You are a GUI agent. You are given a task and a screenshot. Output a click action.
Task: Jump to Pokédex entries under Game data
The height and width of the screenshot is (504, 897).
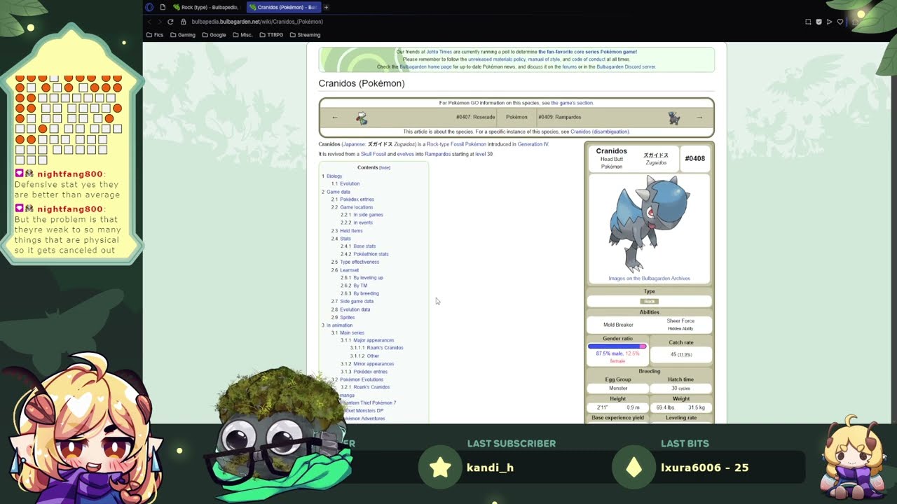(x=357, y=199)
